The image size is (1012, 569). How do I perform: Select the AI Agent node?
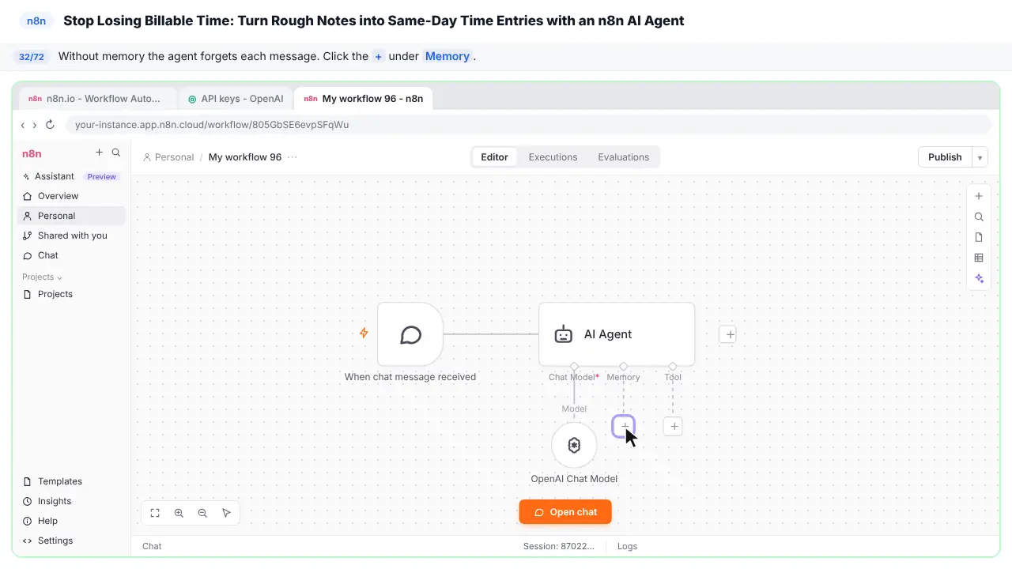(617, 334)
